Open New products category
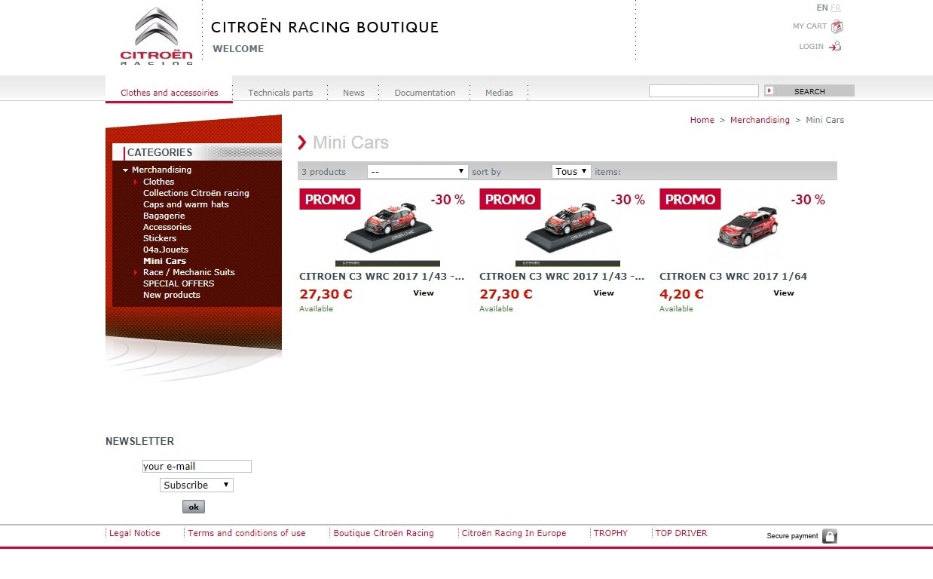 pos(172,295)
